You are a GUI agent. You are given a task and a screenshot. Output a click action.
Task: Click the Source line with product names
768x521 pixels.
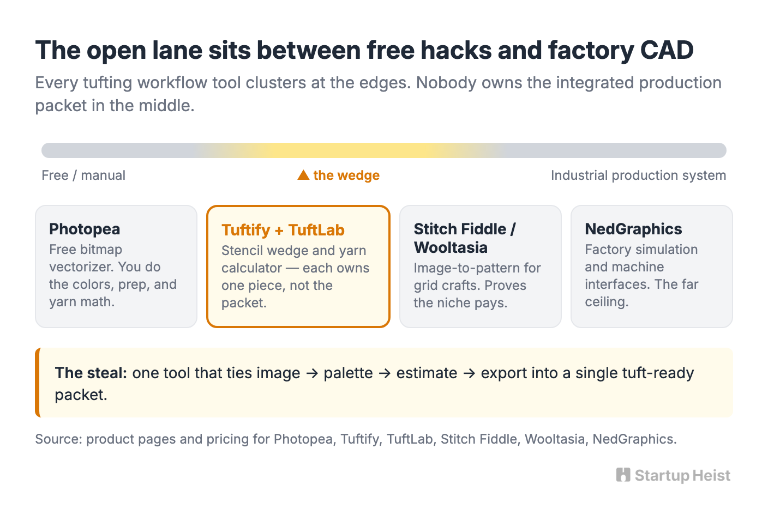[x=356, y=439]
